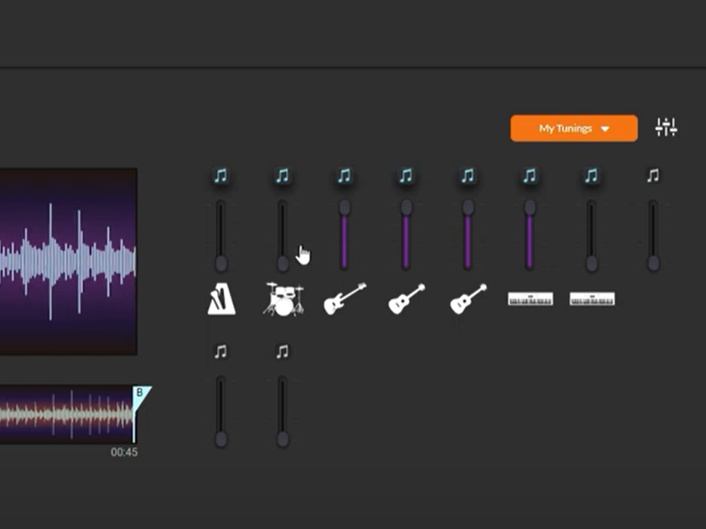
Task: Click first acoustic guitar volume slider knob
Action: pos(406,207)
